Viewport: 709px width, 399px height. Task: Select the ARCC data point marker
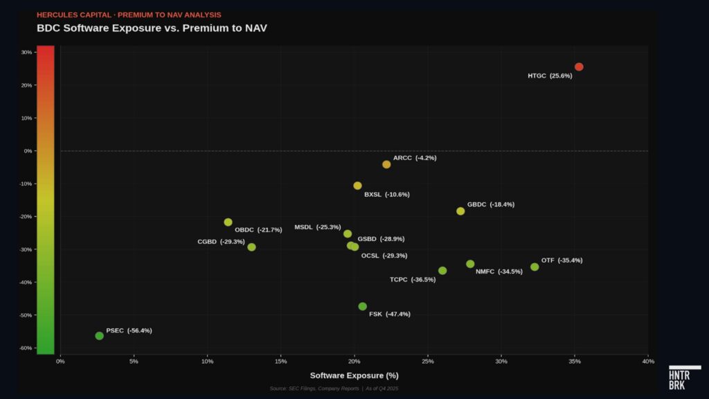click(386, 164)
